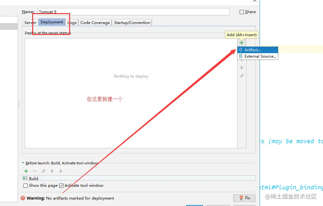
Task: Switch to the Deployment tab
Action: pyautogui.click(x=52, y=22)
